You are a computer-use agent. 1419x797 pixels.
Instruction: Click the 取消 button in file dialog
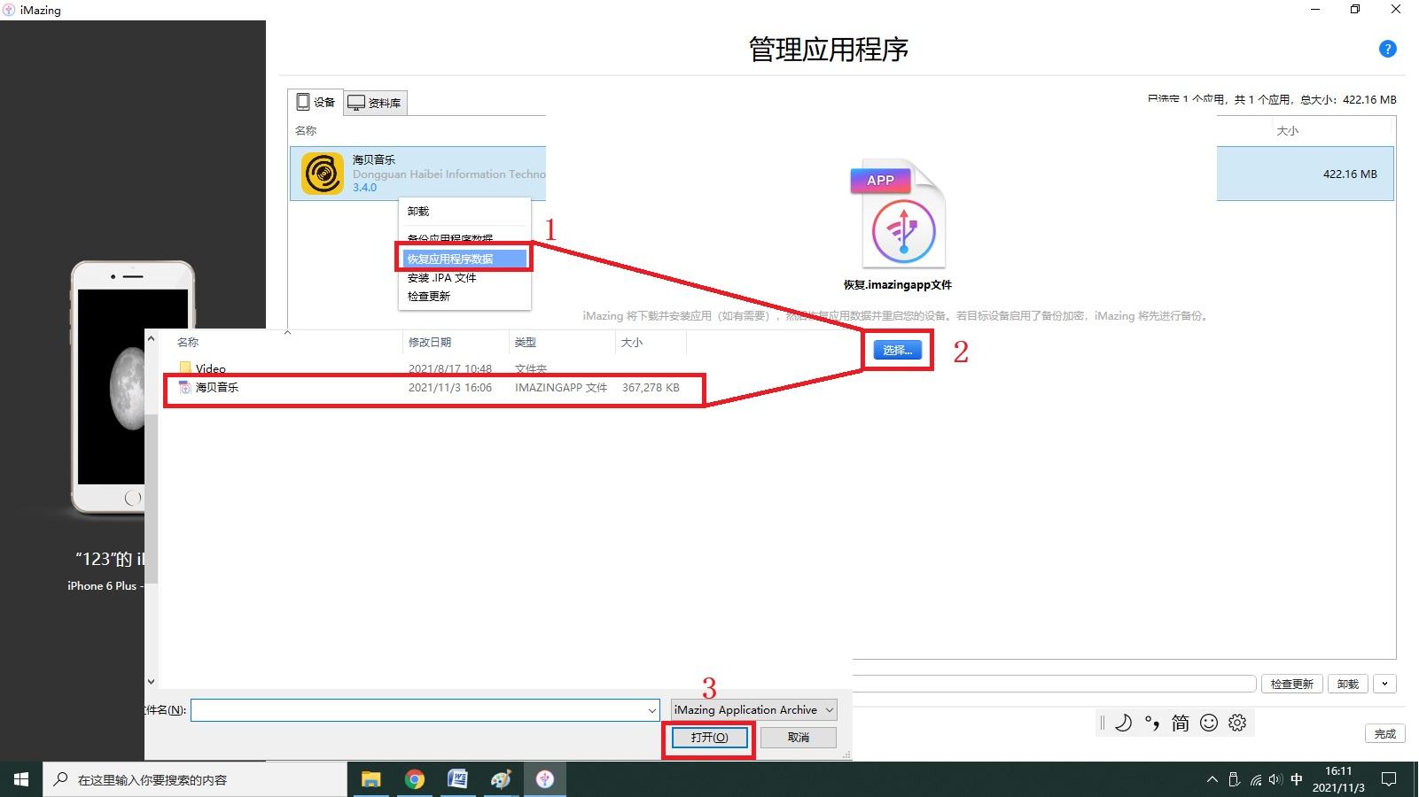click(799, 738)
